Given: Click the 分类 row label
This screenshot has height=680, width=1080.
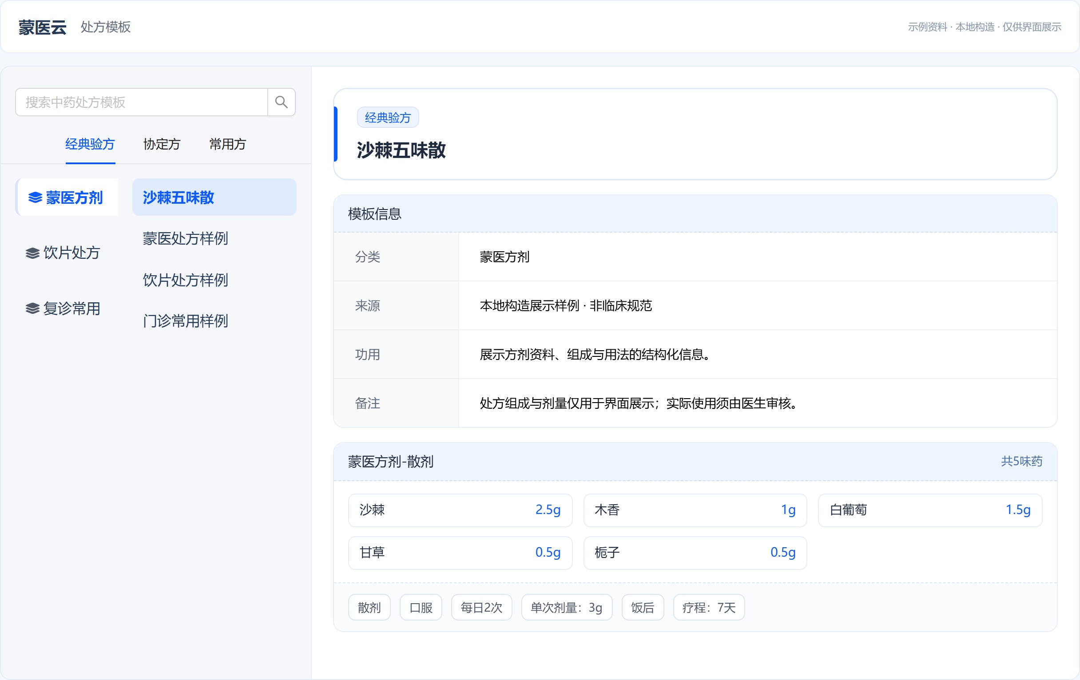Looking at the screenshot, I should pos(368,257).
